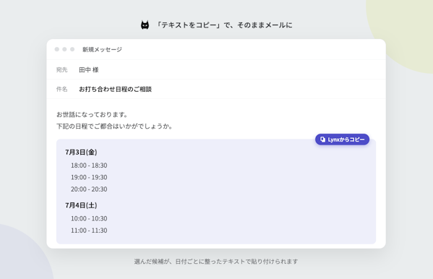Click the heading 「テキストをコピー」で、そのままメールに
The image size is (433, 279).
point(224,25)
